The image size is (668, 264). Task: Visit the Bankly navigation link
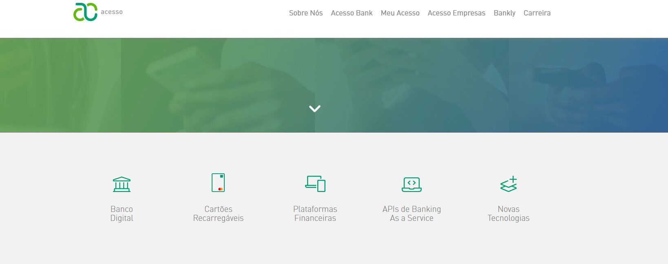click(504, 13)
